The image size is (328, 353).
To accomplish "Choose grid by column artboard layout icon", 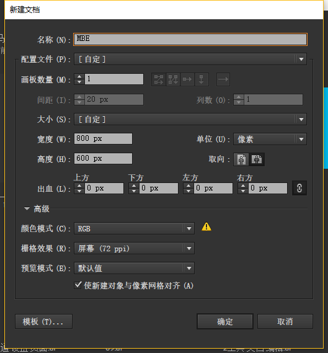I will coord(173,79).
